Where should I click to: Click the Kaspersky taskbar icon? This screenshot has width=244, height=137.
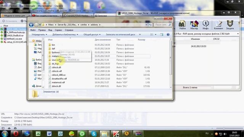[116, 134]
